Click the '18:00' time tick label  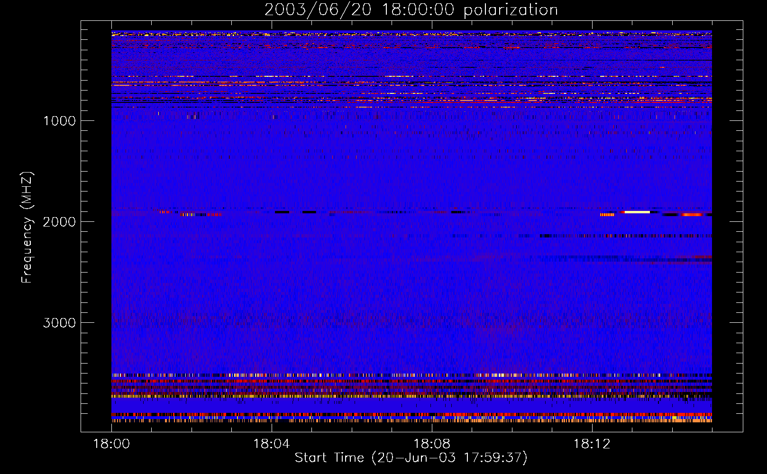tap(111, 444)
